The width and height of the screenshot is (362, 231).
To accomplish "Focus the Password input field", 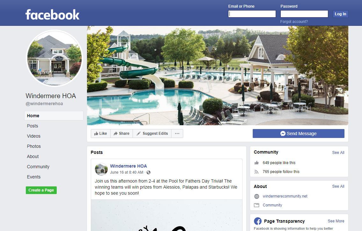I will pyautogui.click(x=304, y=14).
